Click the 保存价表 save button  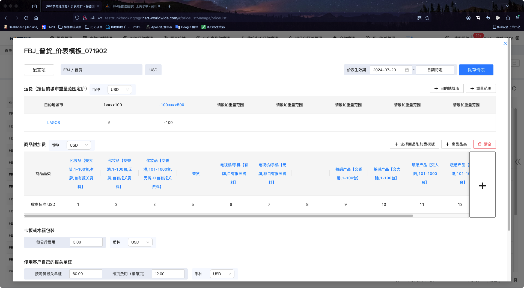coord(476,70)
